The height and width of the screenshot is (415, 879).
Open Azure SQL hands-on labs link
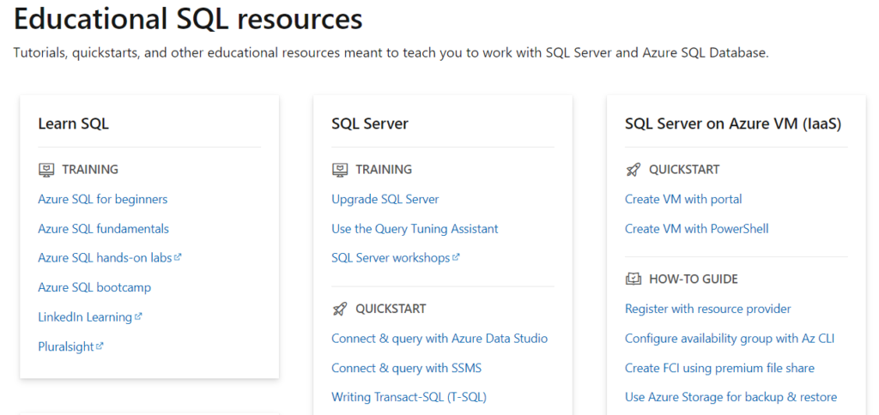tap(106, 257)
